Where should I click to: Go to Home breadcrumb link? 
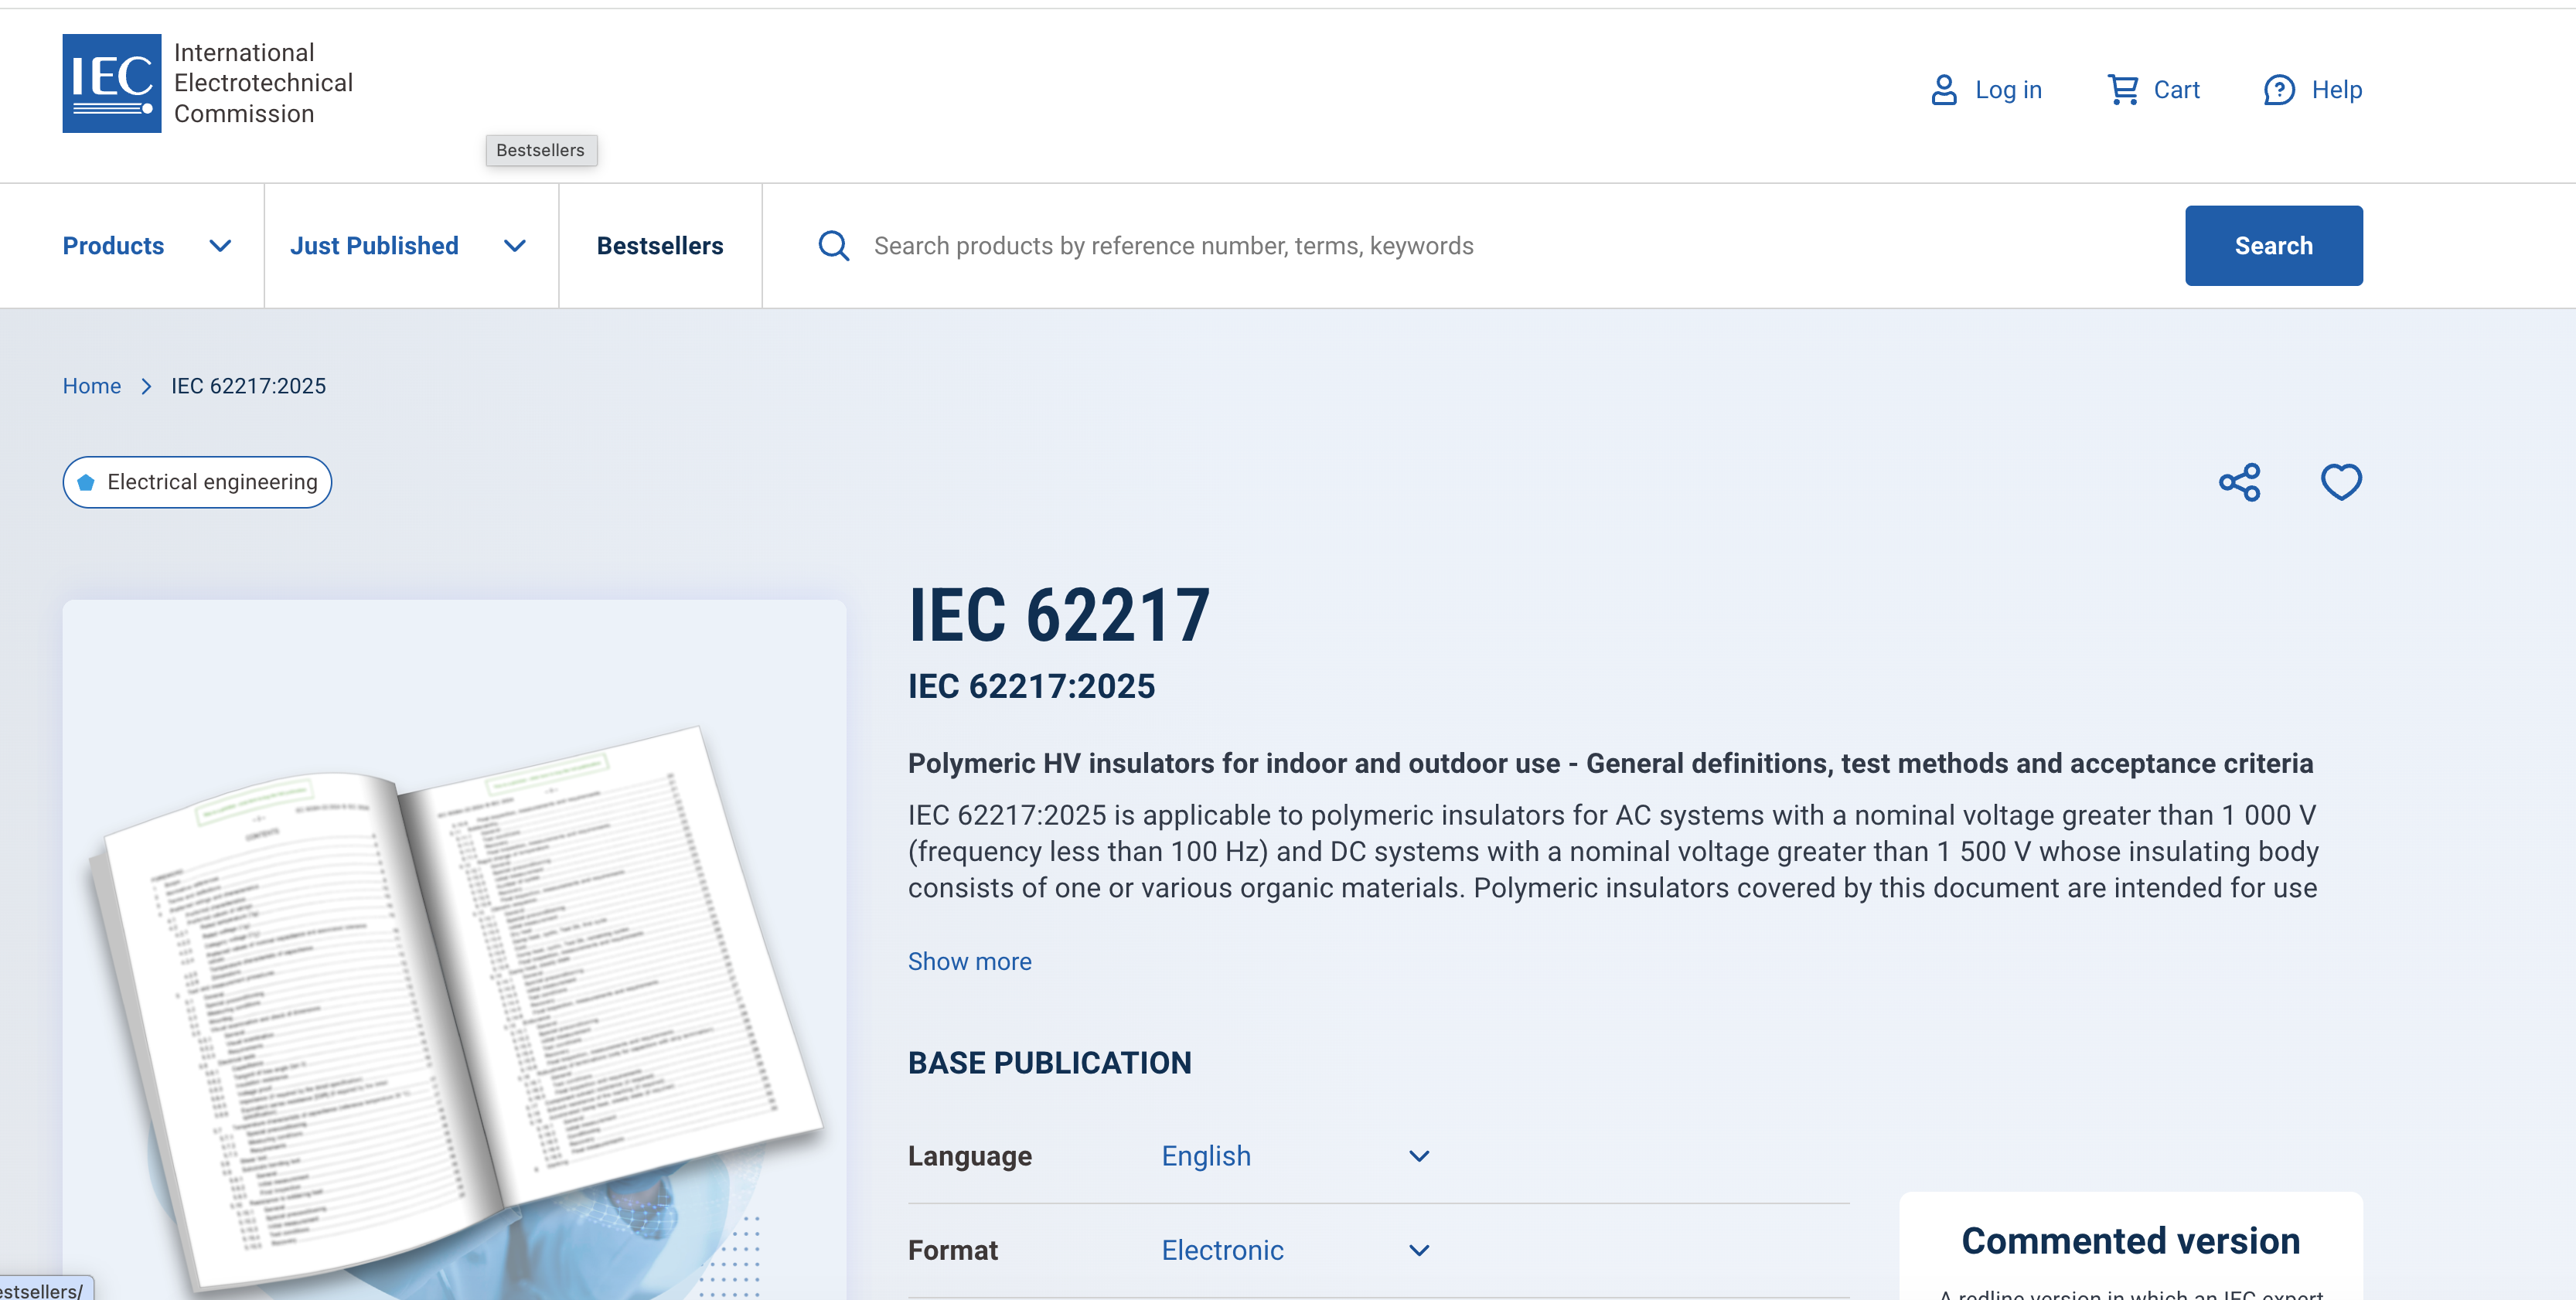point(91,386)
